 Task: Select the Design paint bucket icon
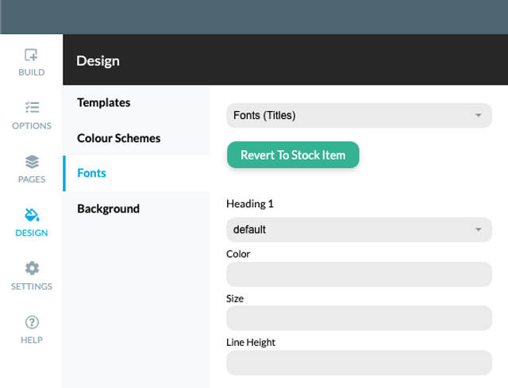32,215
